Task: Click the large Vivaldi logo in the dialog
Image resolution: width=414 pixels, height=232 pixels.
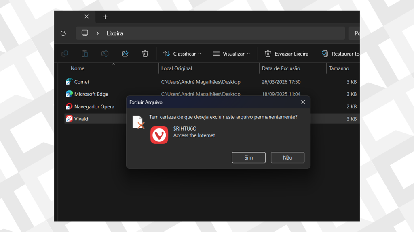Action: [x=159, y=135]
